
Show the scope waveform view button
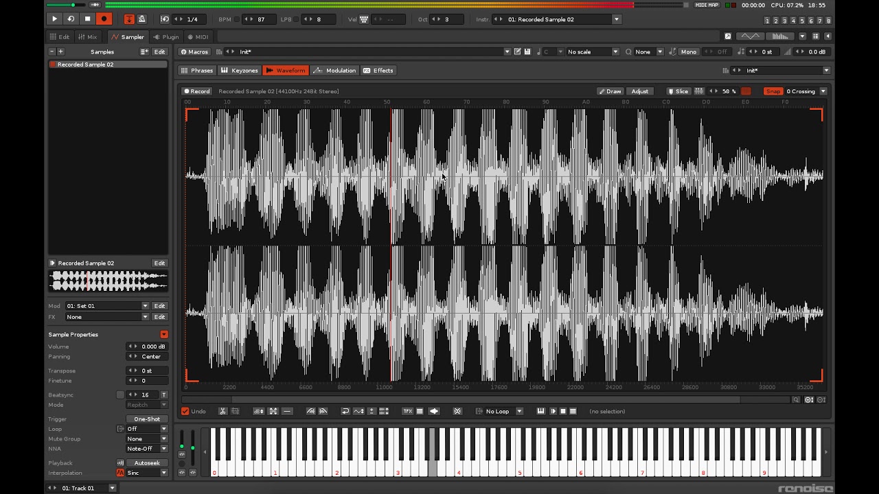pos(750,36)
